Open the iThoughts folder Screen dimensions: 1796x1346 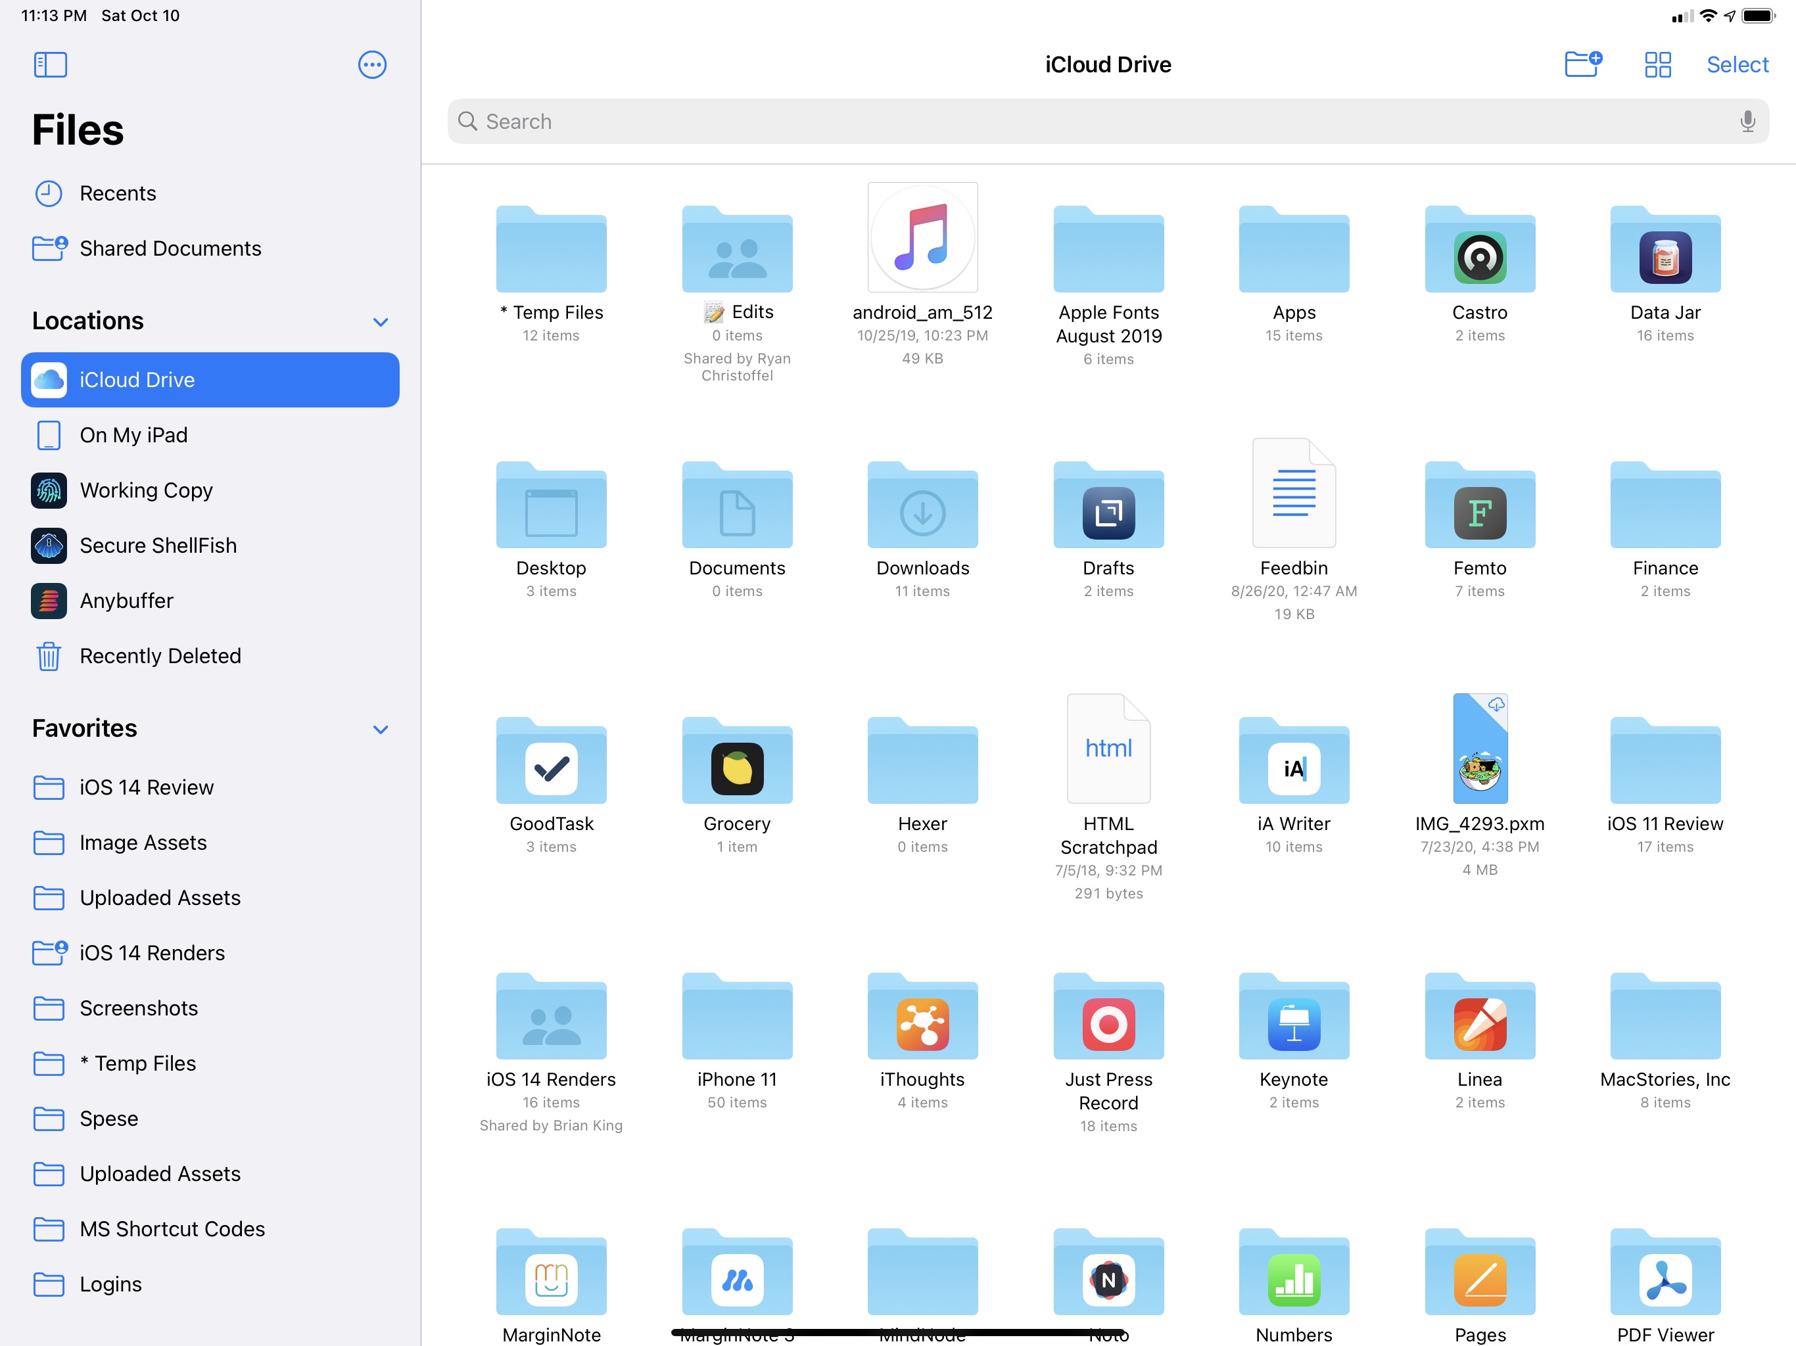(x=922, y=1017)
